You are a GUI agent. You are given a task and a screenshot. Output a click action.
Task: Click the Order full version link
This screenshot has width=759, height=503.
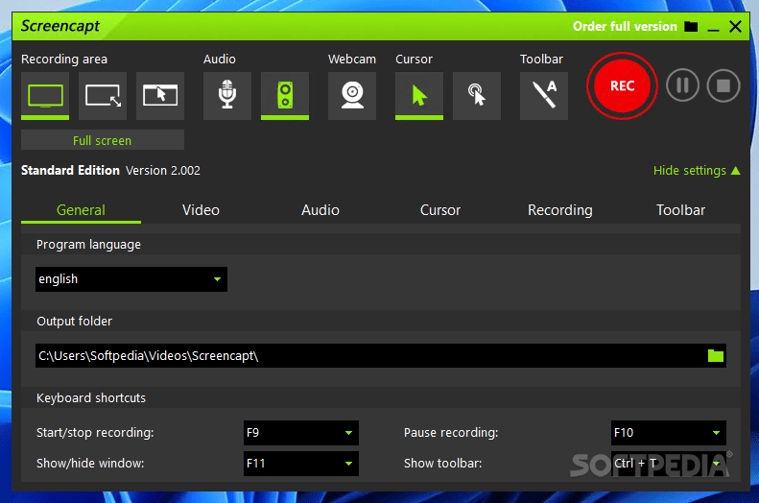[x=625, y=26]
